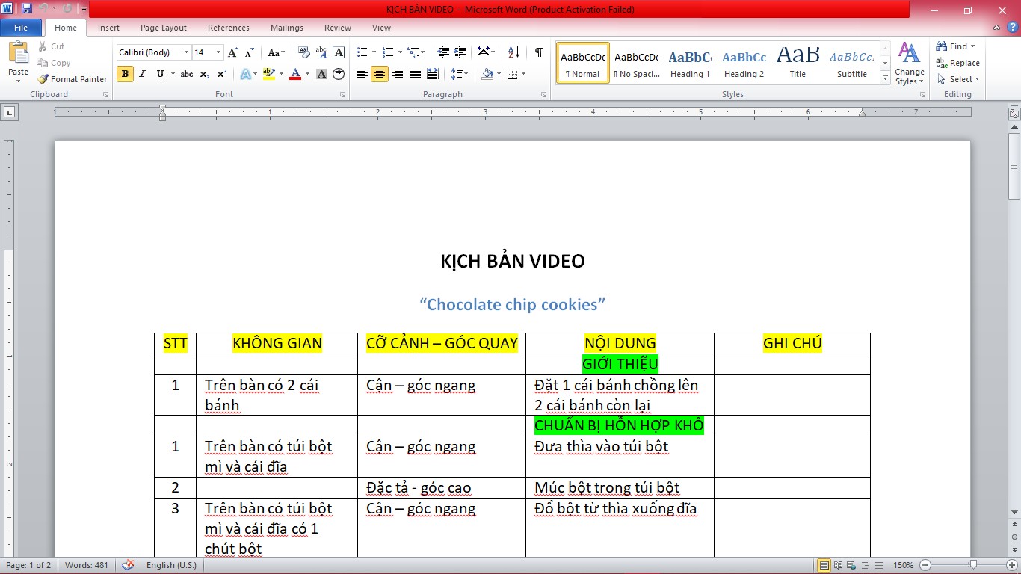Click the yellow text highlight color button
Screen dimensions: 1021x574
pos(269,74)
